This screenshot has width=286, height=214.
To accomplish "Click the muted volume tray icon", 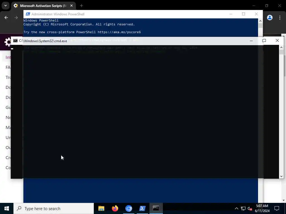I will (x=250, y=208).
